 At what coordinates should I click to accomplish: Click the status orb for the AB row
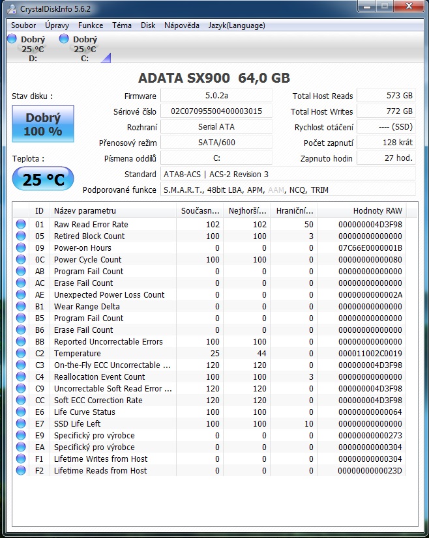click(21, 271)
